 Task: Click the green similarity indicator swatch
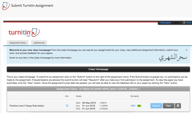coord(139,106)
